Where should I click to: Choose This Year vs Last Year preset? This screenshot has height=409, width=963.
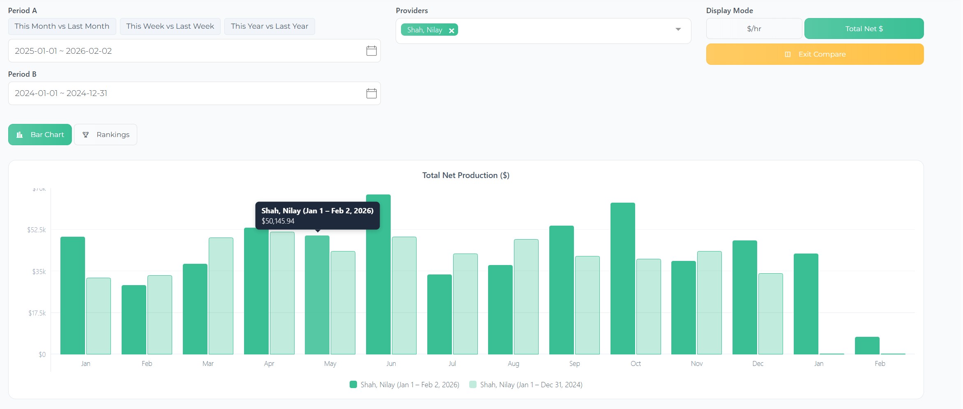coord(269,27)
